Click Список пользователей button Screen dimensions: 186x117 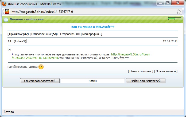click(40, 81)
